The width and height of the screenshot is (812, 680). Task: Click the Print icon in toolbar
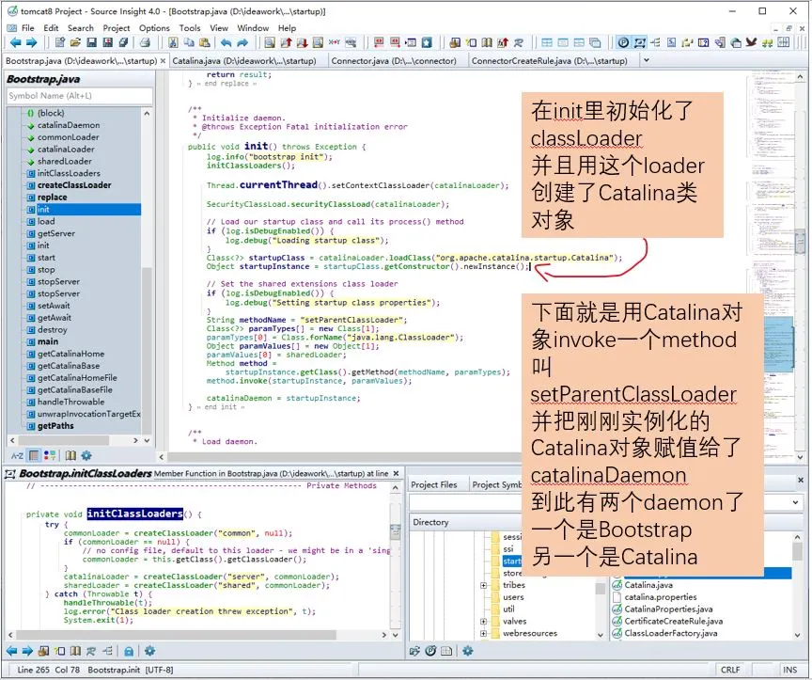(145, 42)
